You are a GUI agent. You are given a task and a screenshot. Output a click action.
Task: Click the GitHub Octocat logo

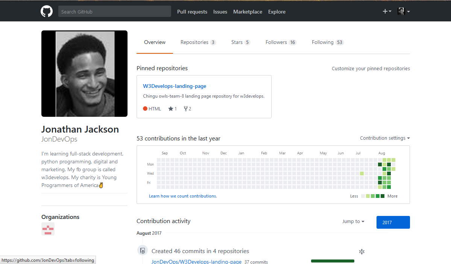47,12
